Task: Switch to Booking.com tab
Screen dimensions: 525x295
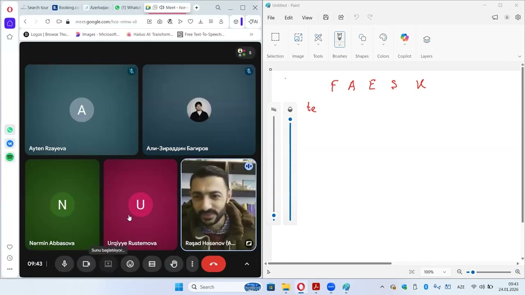Action: (66, 7)
